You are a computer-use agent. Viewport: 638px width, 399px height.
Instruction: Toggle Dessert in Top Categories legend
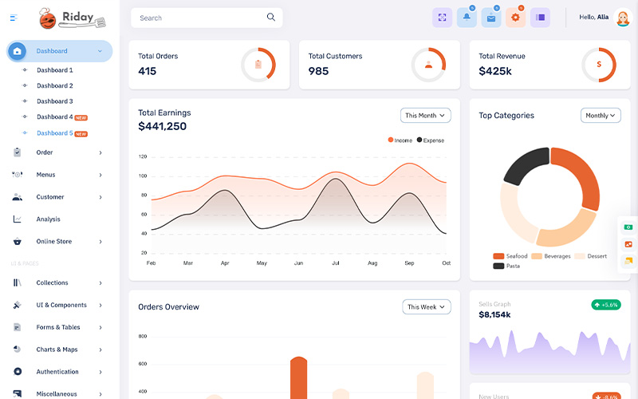[591, 256]
